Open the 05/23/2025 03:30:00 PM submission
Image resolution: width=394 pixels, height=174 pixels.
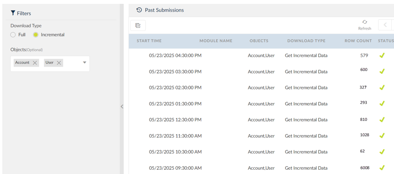coord(175,72)
